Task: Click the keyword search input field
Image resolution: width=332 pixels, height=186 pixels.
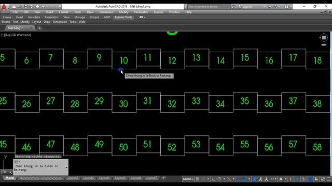Action: (x=209, y=7)
